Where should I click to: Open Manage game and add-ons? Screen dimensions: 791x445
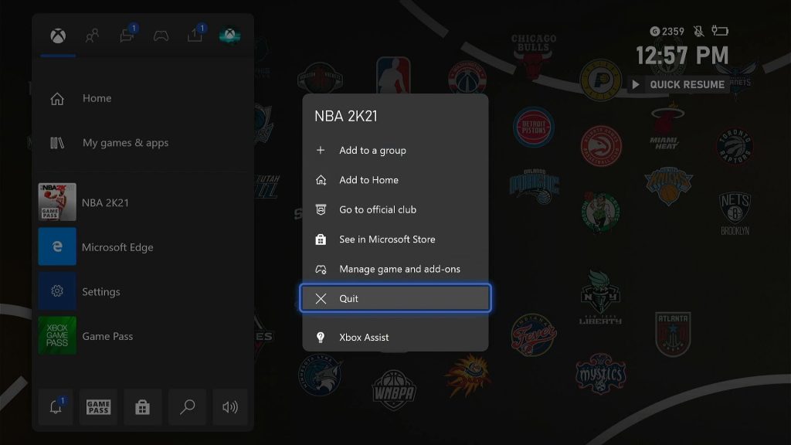pos(395,269)
